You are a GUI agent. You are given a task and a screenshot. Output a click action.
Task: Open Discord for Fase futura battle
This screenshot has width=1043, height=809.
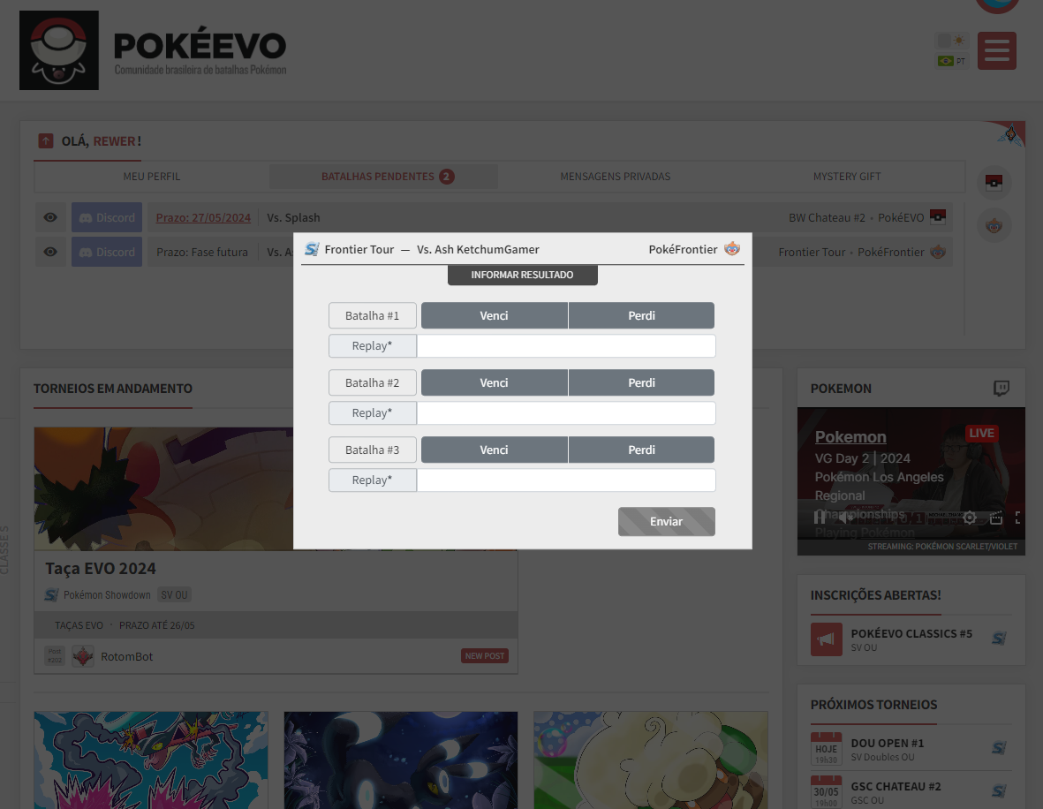click(107, 252)
